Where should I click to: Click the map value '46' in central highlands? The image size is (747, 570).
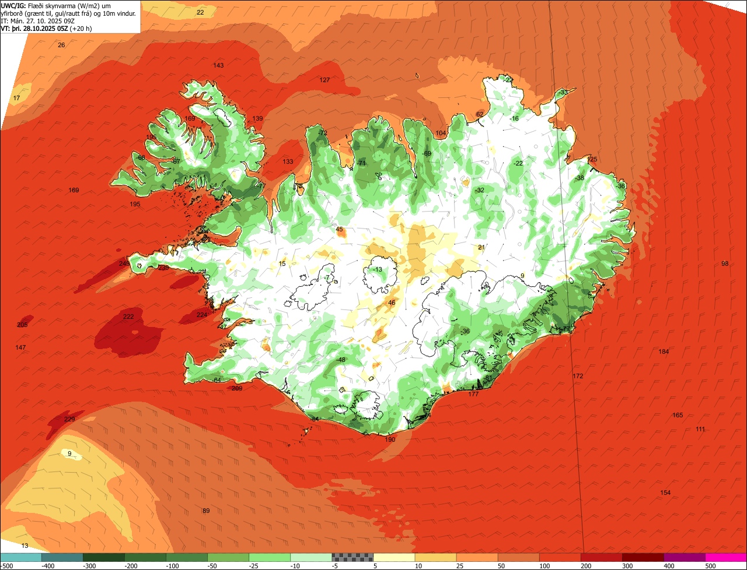tap(392, 302)
